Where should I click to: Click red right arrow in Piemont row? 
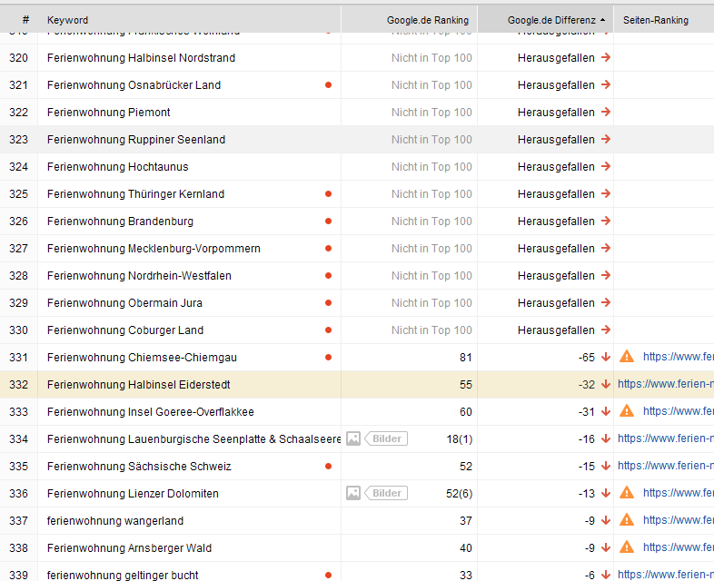[x=606, y=112]
